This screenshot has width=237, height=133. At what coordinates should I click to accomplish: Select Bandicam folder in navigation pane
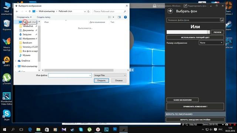[26, 43]
